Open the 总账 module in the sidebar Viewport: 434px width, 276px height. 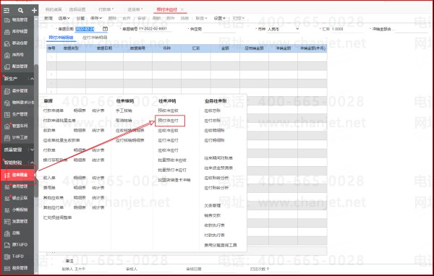[x=16, y=233]
